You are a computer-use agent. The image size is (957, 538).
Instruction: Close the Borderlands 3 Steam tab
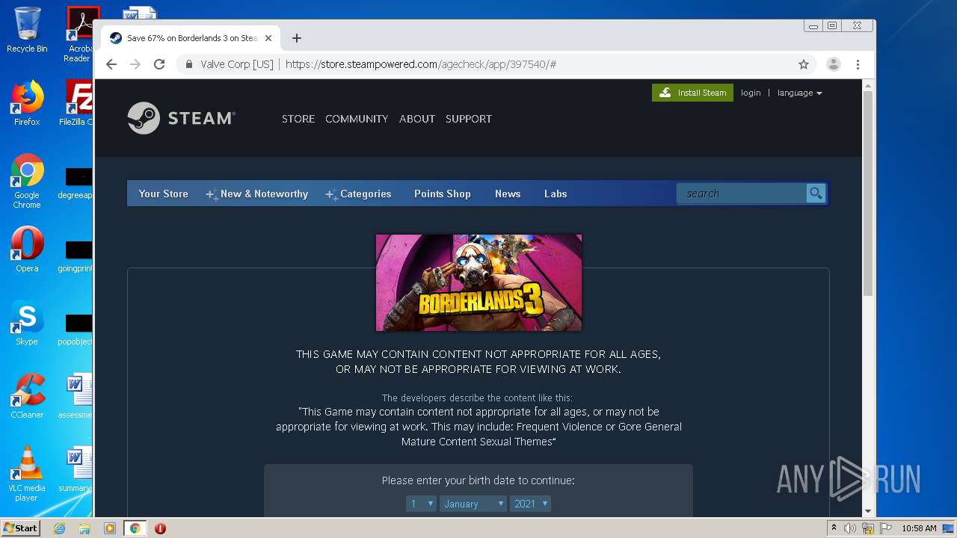268,38
